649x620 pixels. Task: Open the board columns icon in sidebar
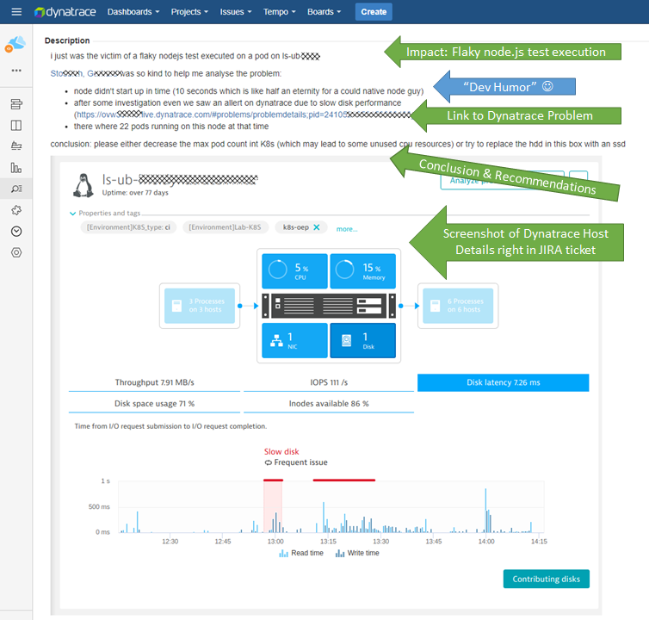pyautogui.click(x=16, y=126)
